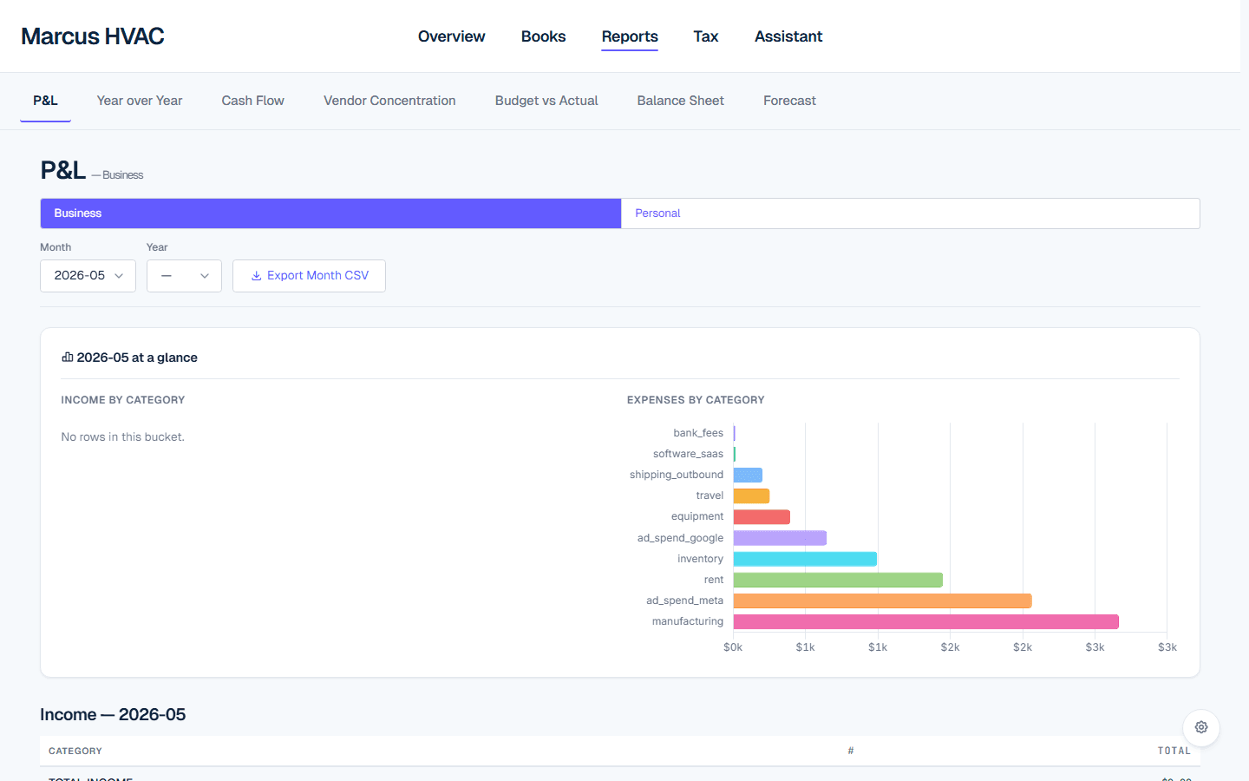Click the ad_spend_meta expense bar

point(883,601)
